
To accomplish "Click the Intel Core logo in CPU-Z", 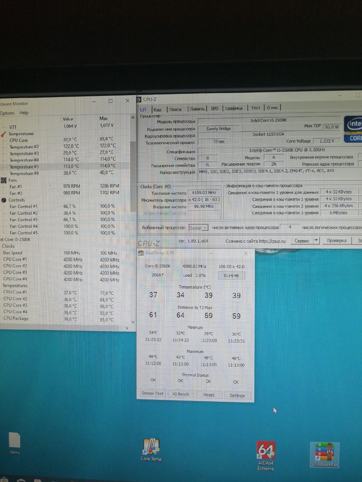I will pos(353,129).
